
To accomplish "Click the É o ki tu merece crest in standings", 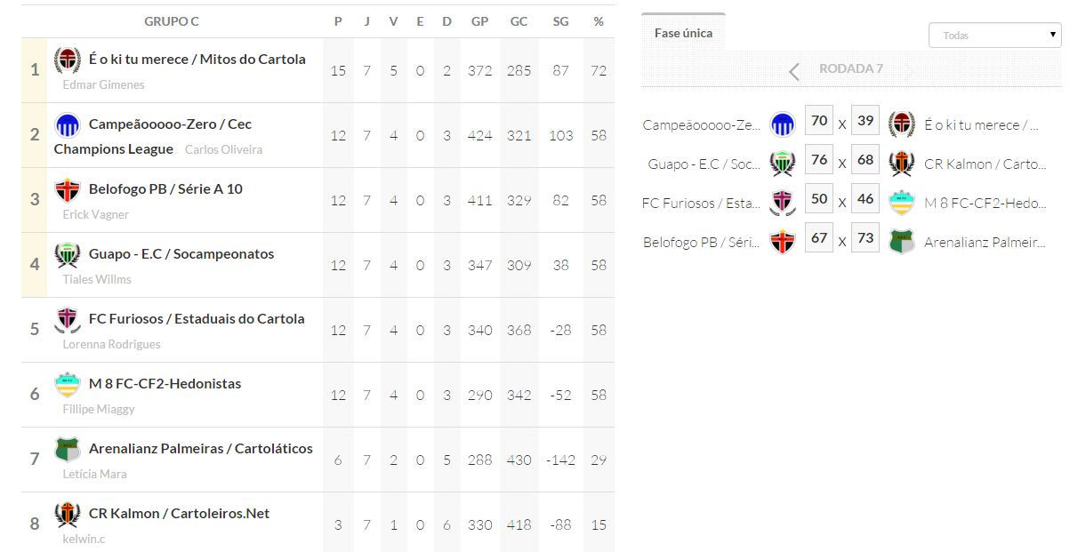I will coord(68,60).
